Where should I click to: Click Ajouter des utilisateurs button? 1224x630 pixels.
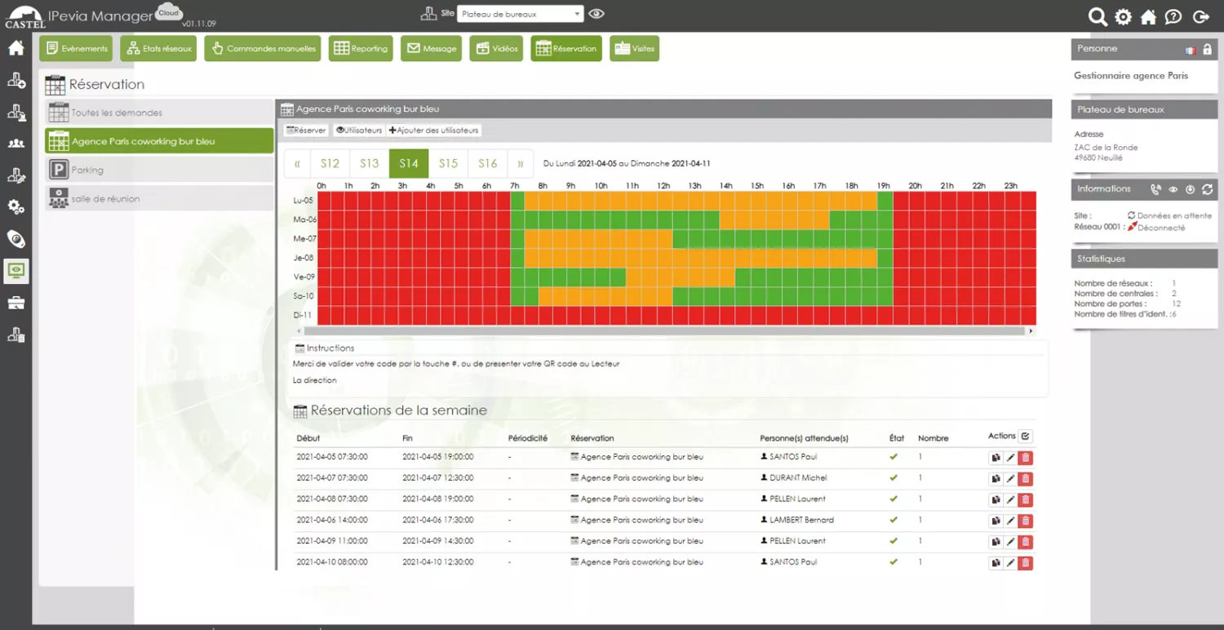pyautogui.click(x=433, y=131)
